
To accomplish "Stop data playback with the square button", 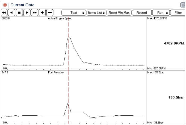I will pos(19,12).
